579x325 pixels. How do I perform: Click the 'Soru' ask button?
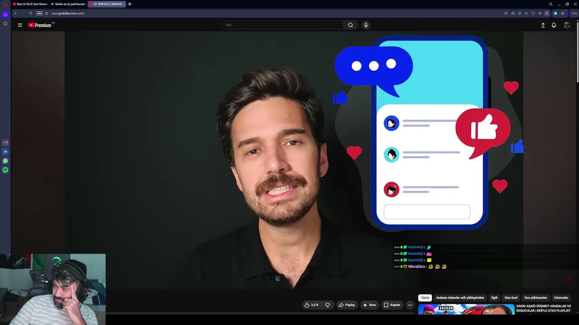[x=369, y=305]
